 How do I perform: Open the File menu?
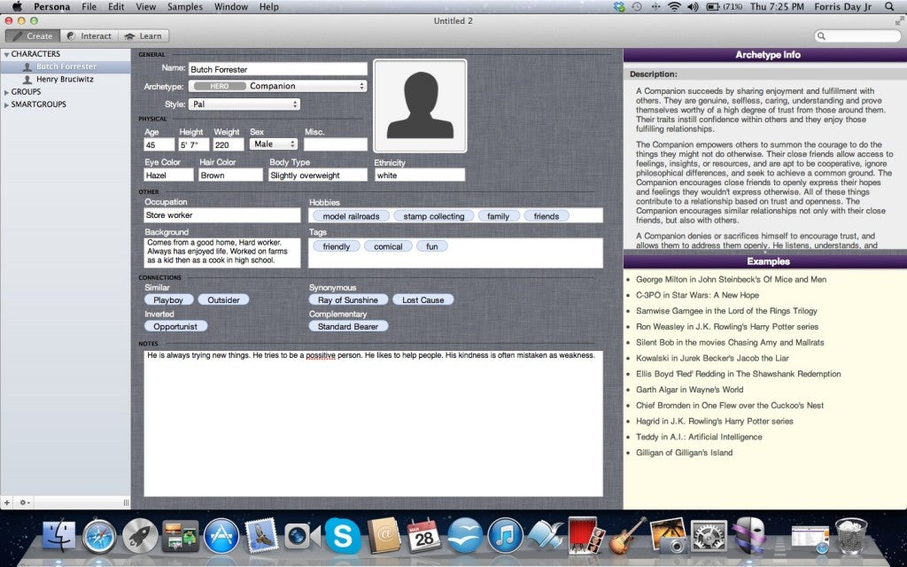tap(89, 7)
